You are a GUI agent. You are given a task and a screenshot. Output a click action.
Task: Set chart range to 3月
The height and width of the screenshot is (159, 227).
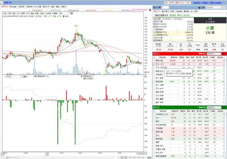(x=130, y=157)
